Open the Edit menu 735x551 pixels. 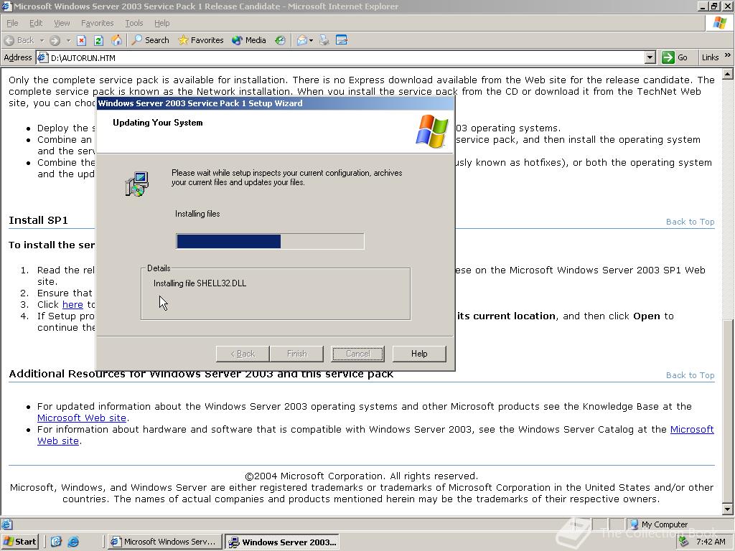click(x=36, y=23)
